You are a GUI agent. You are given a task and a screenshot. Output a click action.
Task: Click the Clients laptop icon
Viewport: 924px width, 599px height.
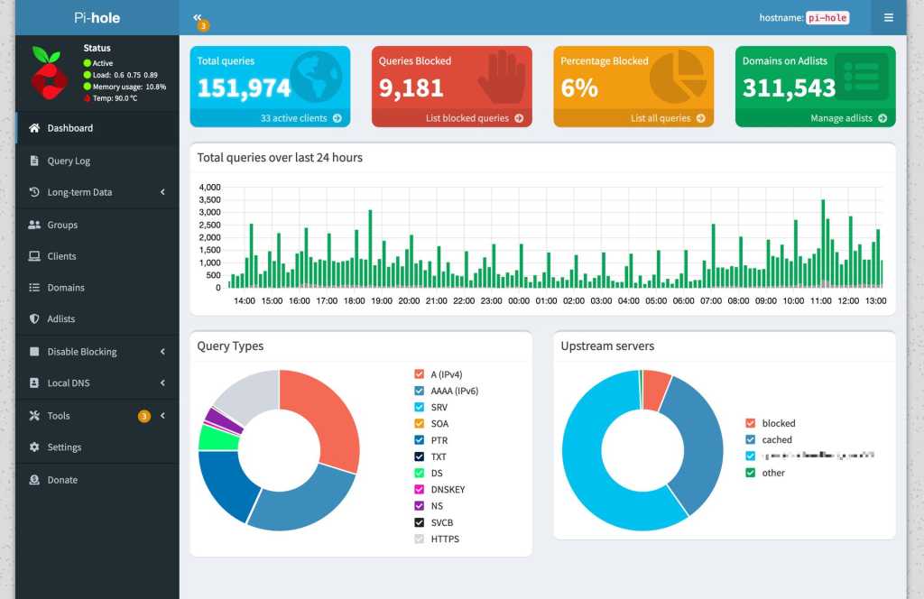tap(34, 256)
